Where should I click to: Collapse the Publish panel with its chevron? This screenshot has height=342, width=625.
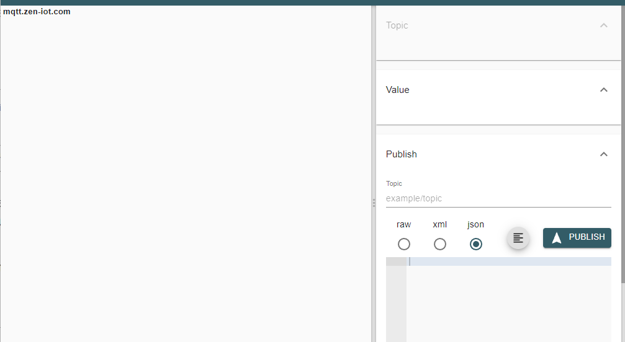[604, 154]
